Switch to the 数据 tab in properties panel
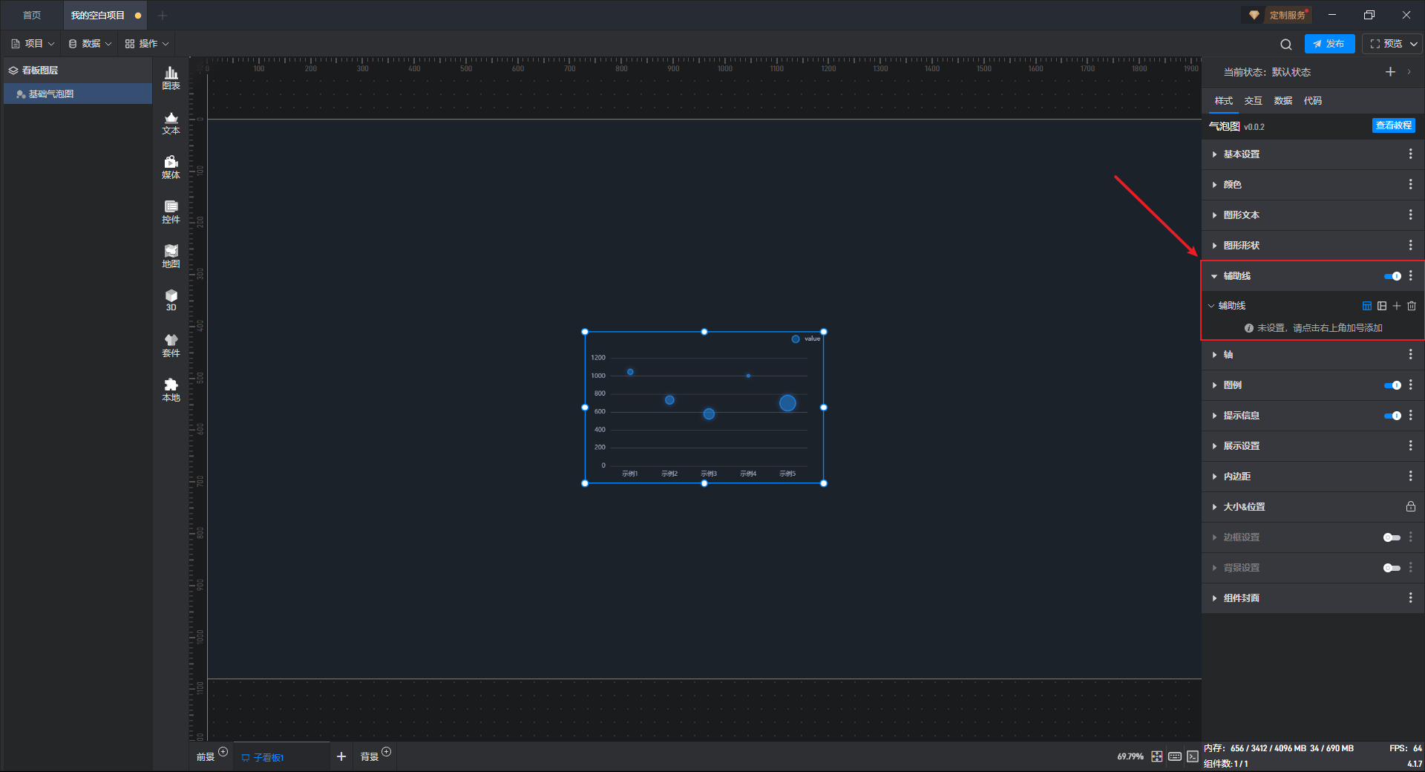 click(x=1282, y=101)
